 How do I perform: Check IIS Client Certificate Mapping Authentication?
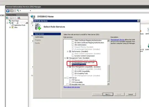click(x=73, y=43)
